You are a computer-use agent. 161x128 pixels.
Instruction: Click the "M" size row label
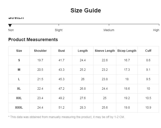pos(19,70)
